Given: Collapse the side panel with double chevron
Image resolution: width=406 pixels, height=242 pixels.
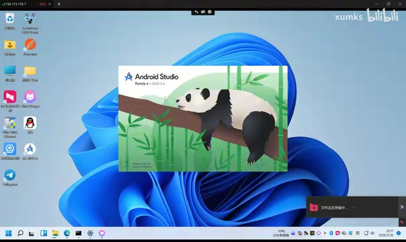Looking at the screenshot, I should tap(402, 207).
